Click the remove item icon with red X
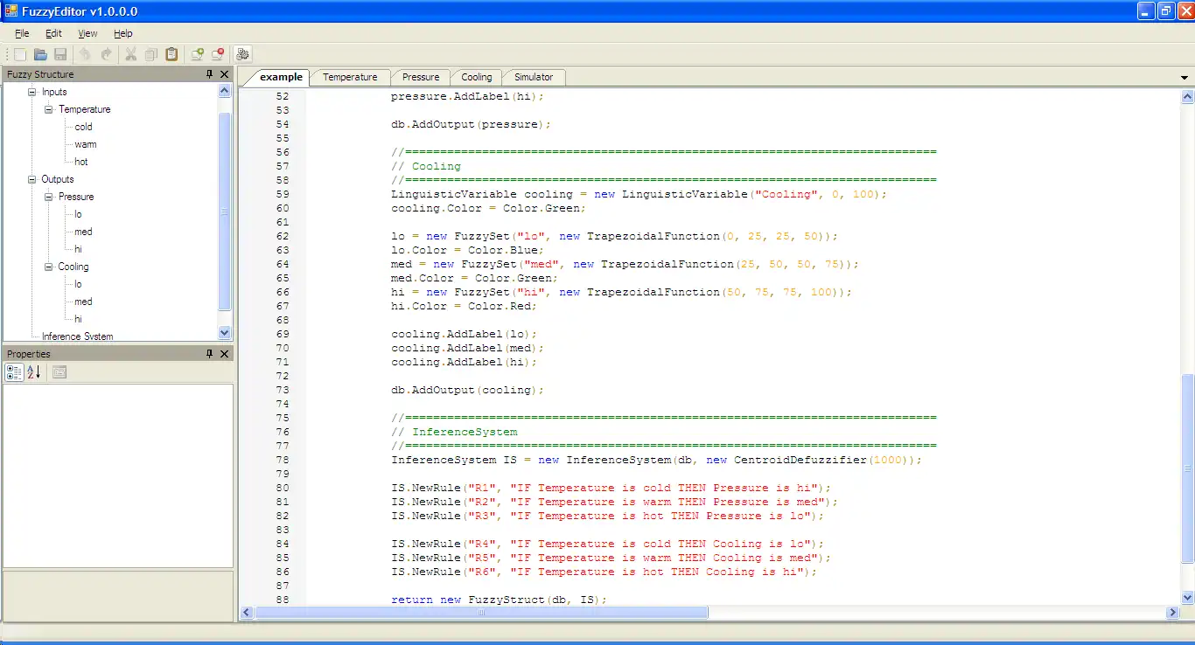 (218, 54)
